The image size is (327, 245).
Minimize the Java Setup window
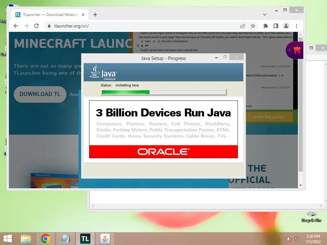[217, 57]
